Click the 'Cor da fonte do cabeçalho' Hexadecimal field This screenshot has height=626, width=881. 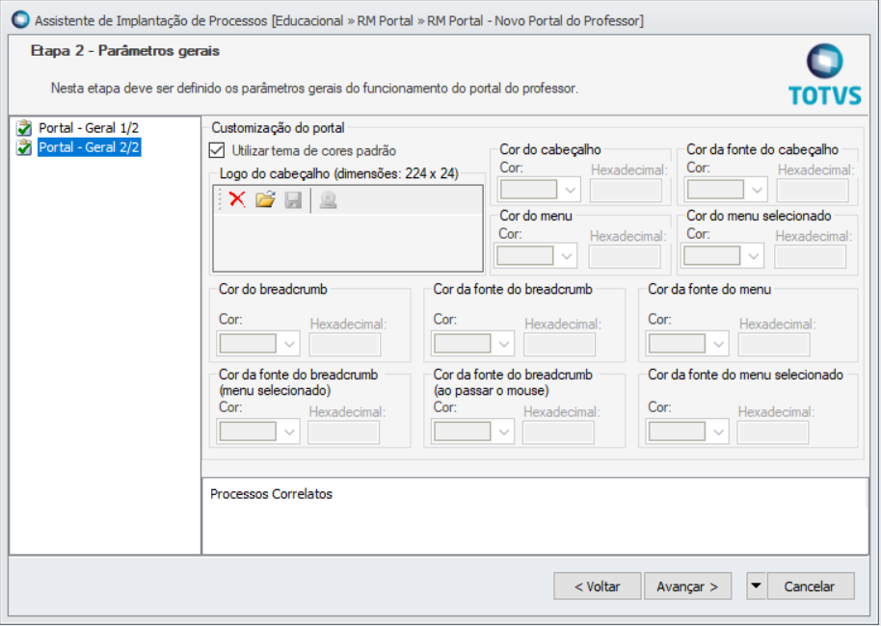[x=813, y=190]
